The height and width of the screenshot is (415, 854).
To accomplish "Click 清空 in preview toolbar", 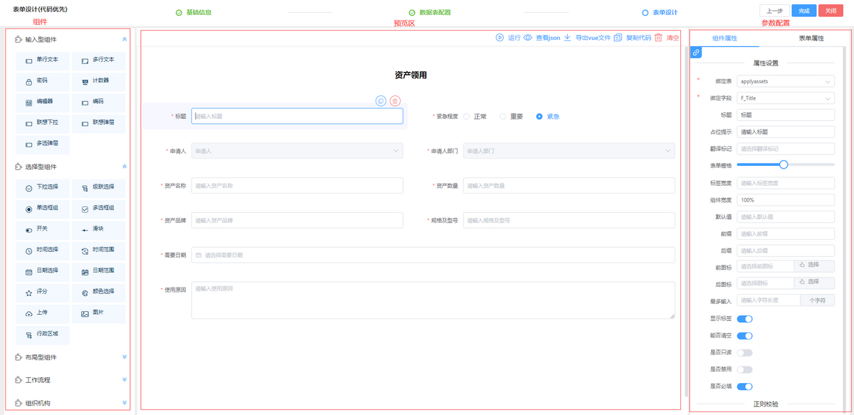I will click(667, 38).
